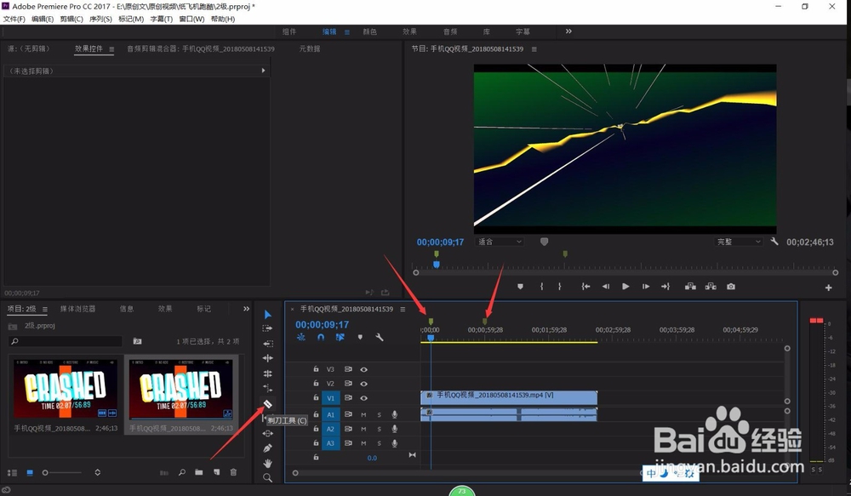Image resolution: width=851 pixels, height=496 pixels.
Task: Adjust Project panel thumbnail zoom slider
Action: (62, 473)
